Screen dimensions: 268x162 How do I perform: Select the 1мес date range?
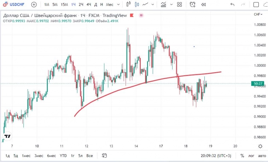point(26,156)
